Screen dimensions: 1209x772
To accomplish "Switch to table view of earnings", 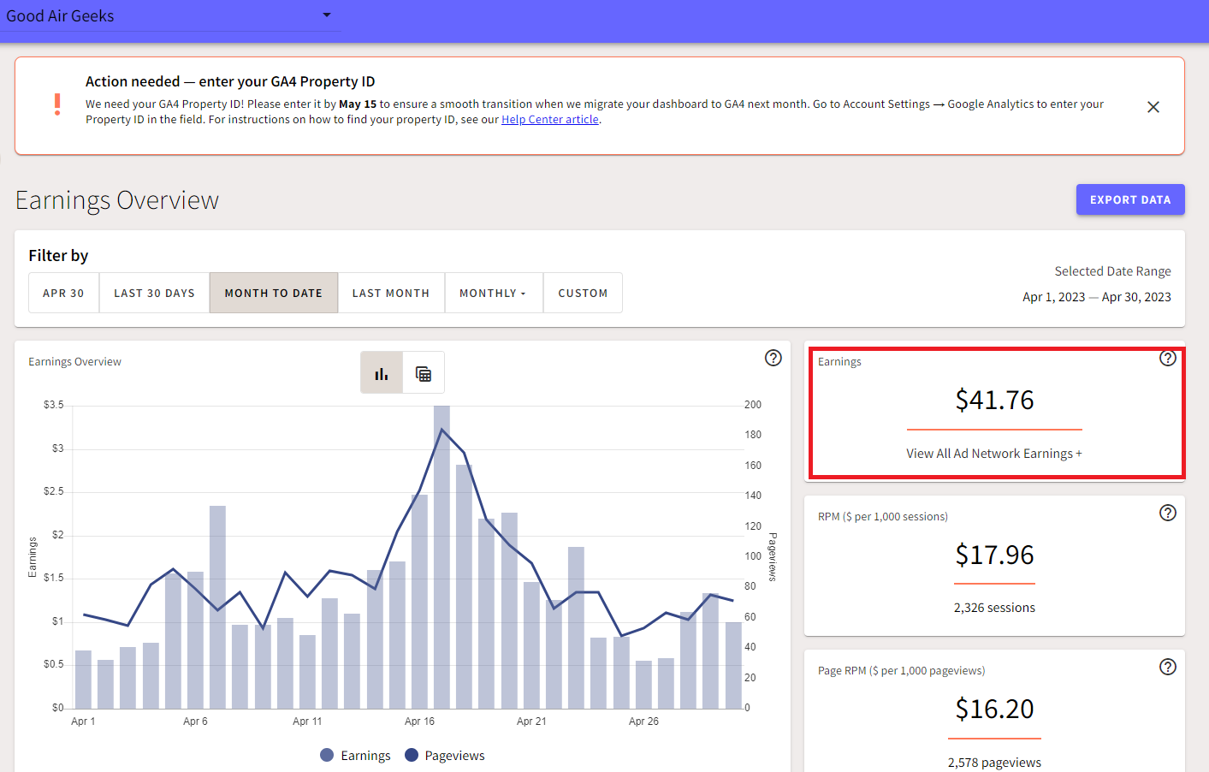I will (424, 373).
